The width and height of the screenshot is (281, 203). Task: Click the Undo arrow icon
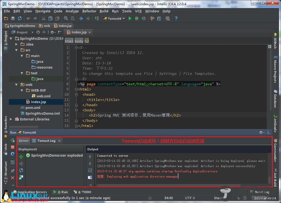[x=28, y=18]
